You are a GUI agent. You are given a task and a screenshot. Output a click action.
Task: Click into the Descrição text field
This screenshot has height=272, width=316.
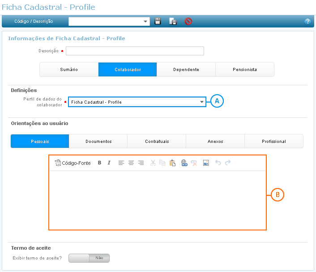(x=135, y=51)
